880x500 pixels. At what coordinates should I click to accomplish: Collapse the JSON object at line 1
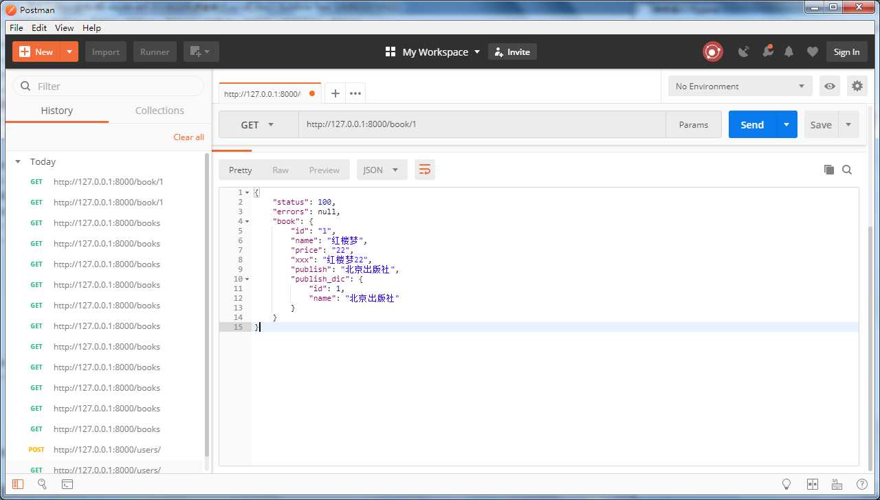click(247, 192)
